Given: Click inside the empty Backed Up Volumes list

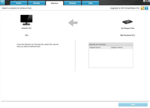Looking at the screenshot, I should 110,58.
